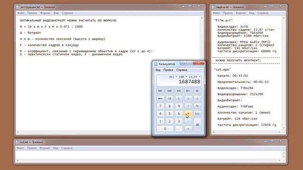The width and height of the screenshot is (303, 170).
Task: Click the 'Видеоразрешение: 352x200' line
Action: [240, 94]
